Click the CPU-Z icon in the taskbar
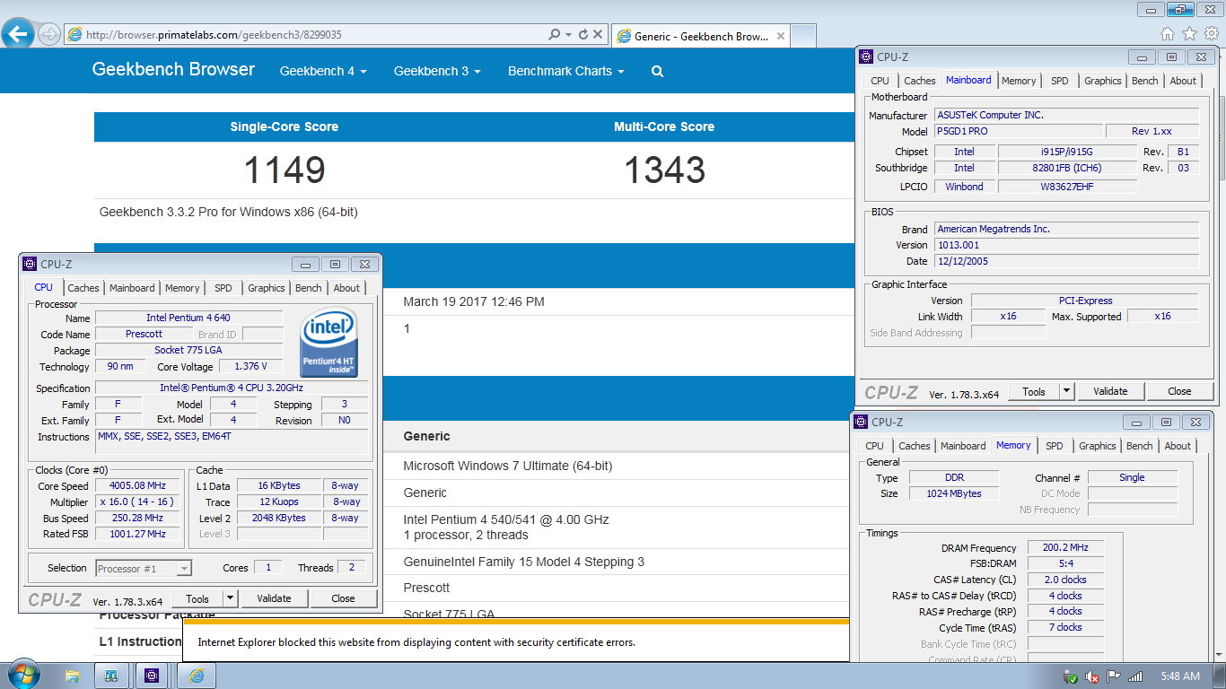1226x689 pixels. tap(152, 676)
